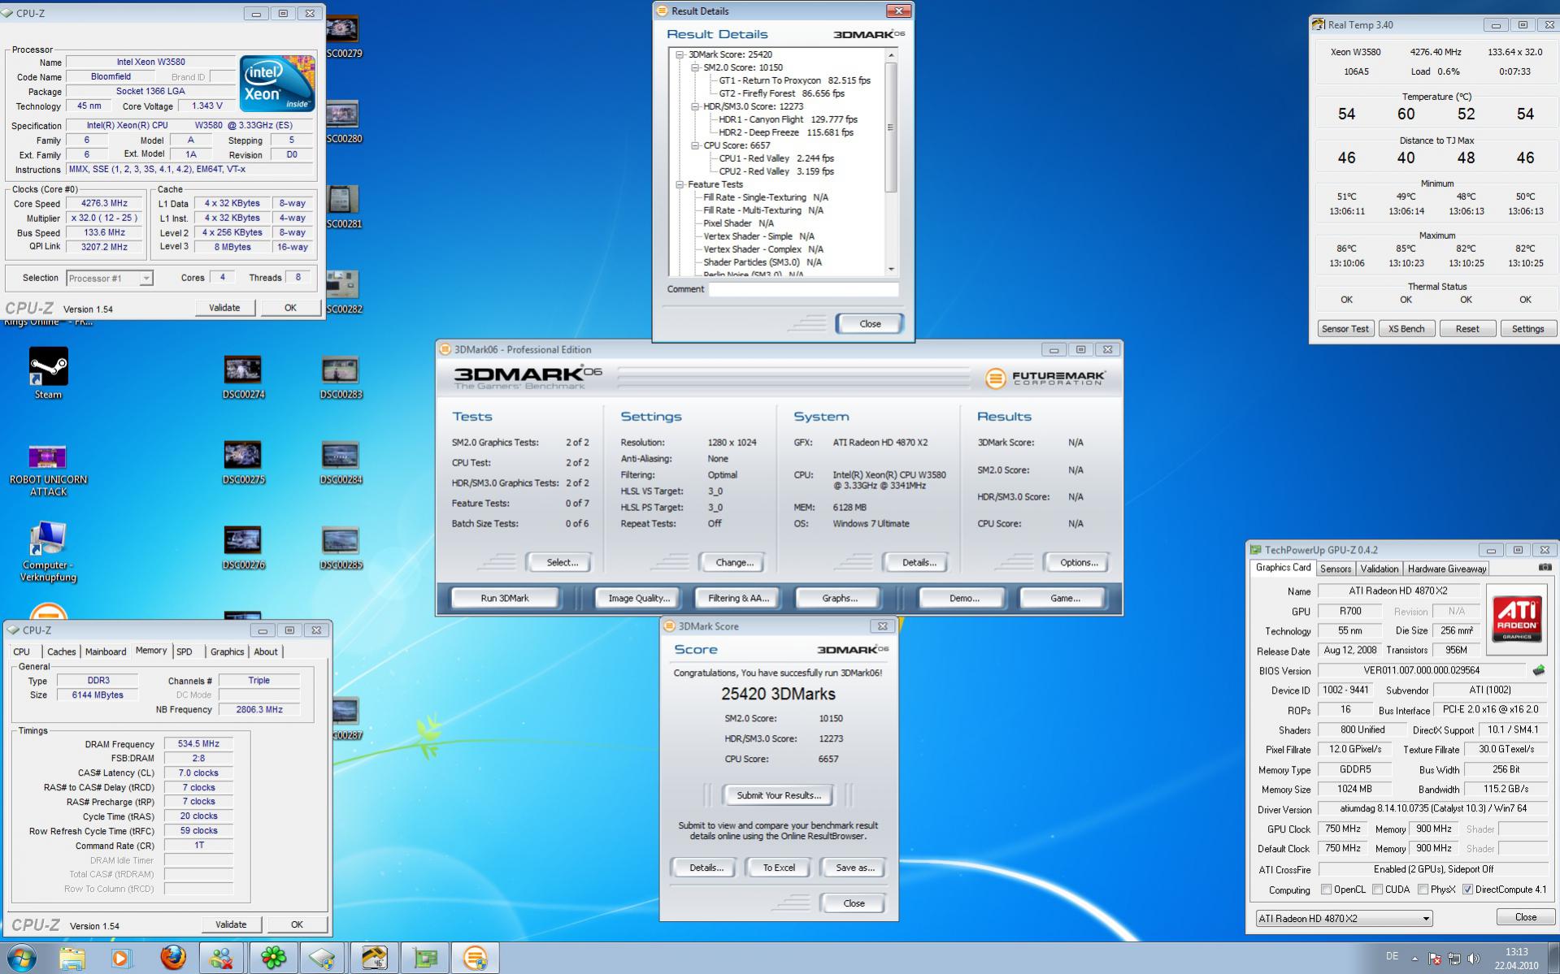Open Firefox from the taskbar

pos(172,958)
